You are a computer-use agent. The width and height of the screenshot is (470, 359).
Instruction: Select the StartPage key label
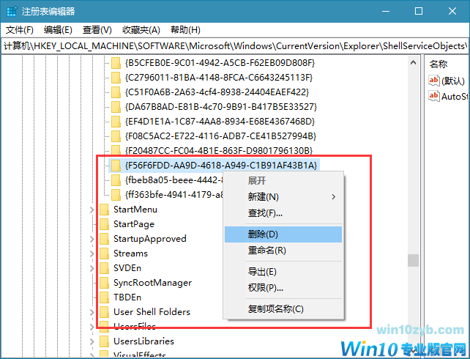pyautogui.click(x=134, y=224)
